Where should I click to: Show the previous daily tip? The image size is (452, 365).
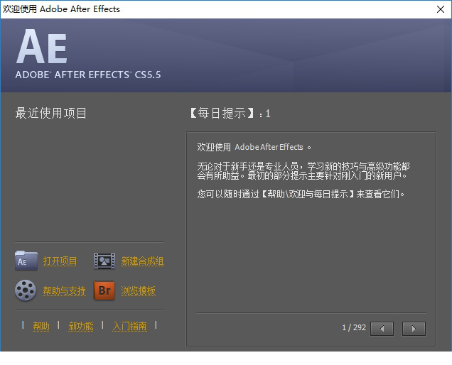click(382, 329)
